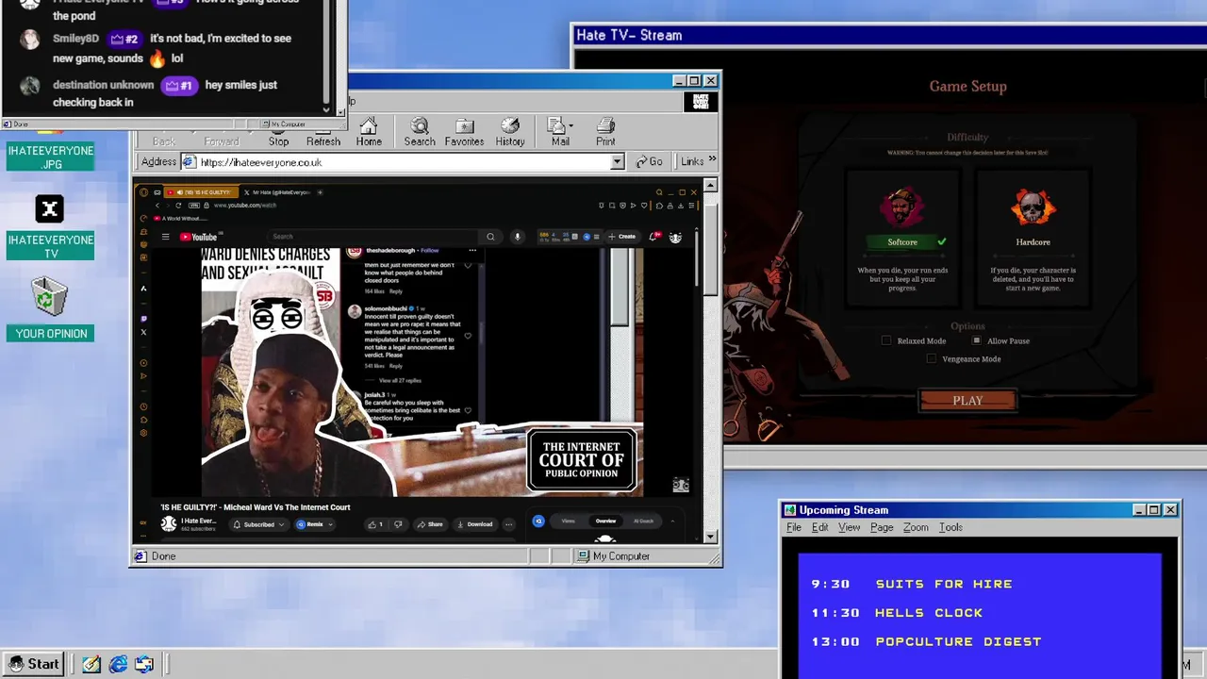Open Zoom menu in Upcoming Stream window
This screenshot has height=679, width=1207.
[916, 527]
